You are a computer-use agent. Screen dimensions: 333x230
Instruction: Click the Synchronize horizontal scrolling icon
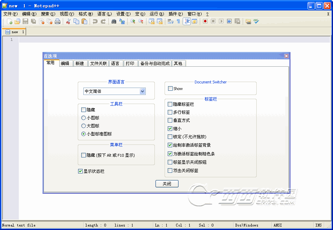pyautogui.click(x=159, y=21)
